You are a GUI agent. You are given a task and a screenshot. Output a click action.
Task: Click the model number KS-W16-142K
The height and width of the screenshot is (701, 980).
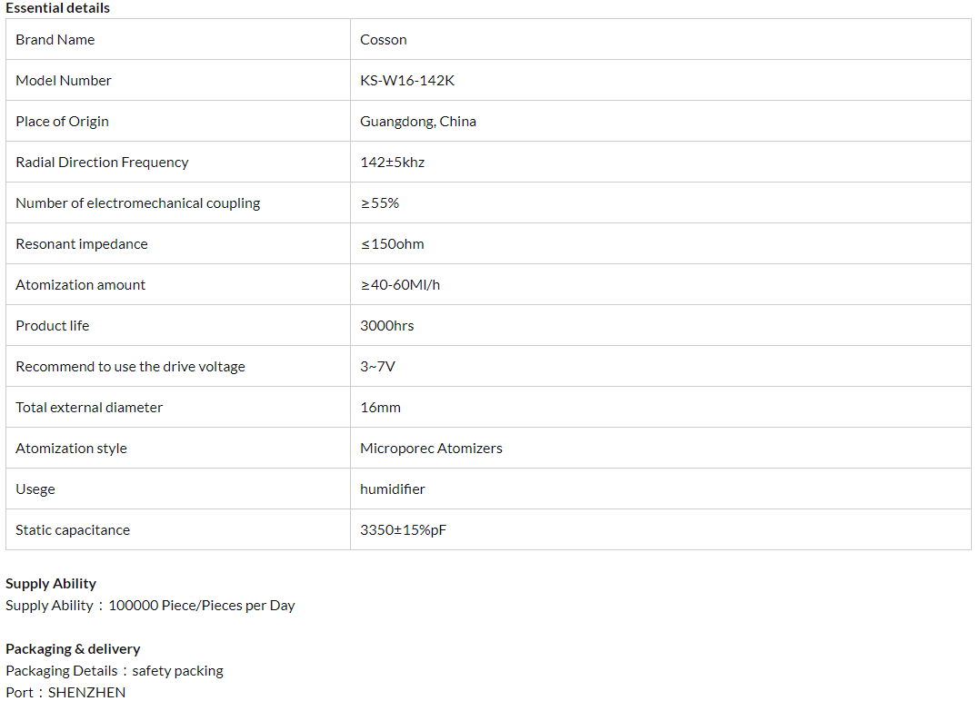(407, 81)
